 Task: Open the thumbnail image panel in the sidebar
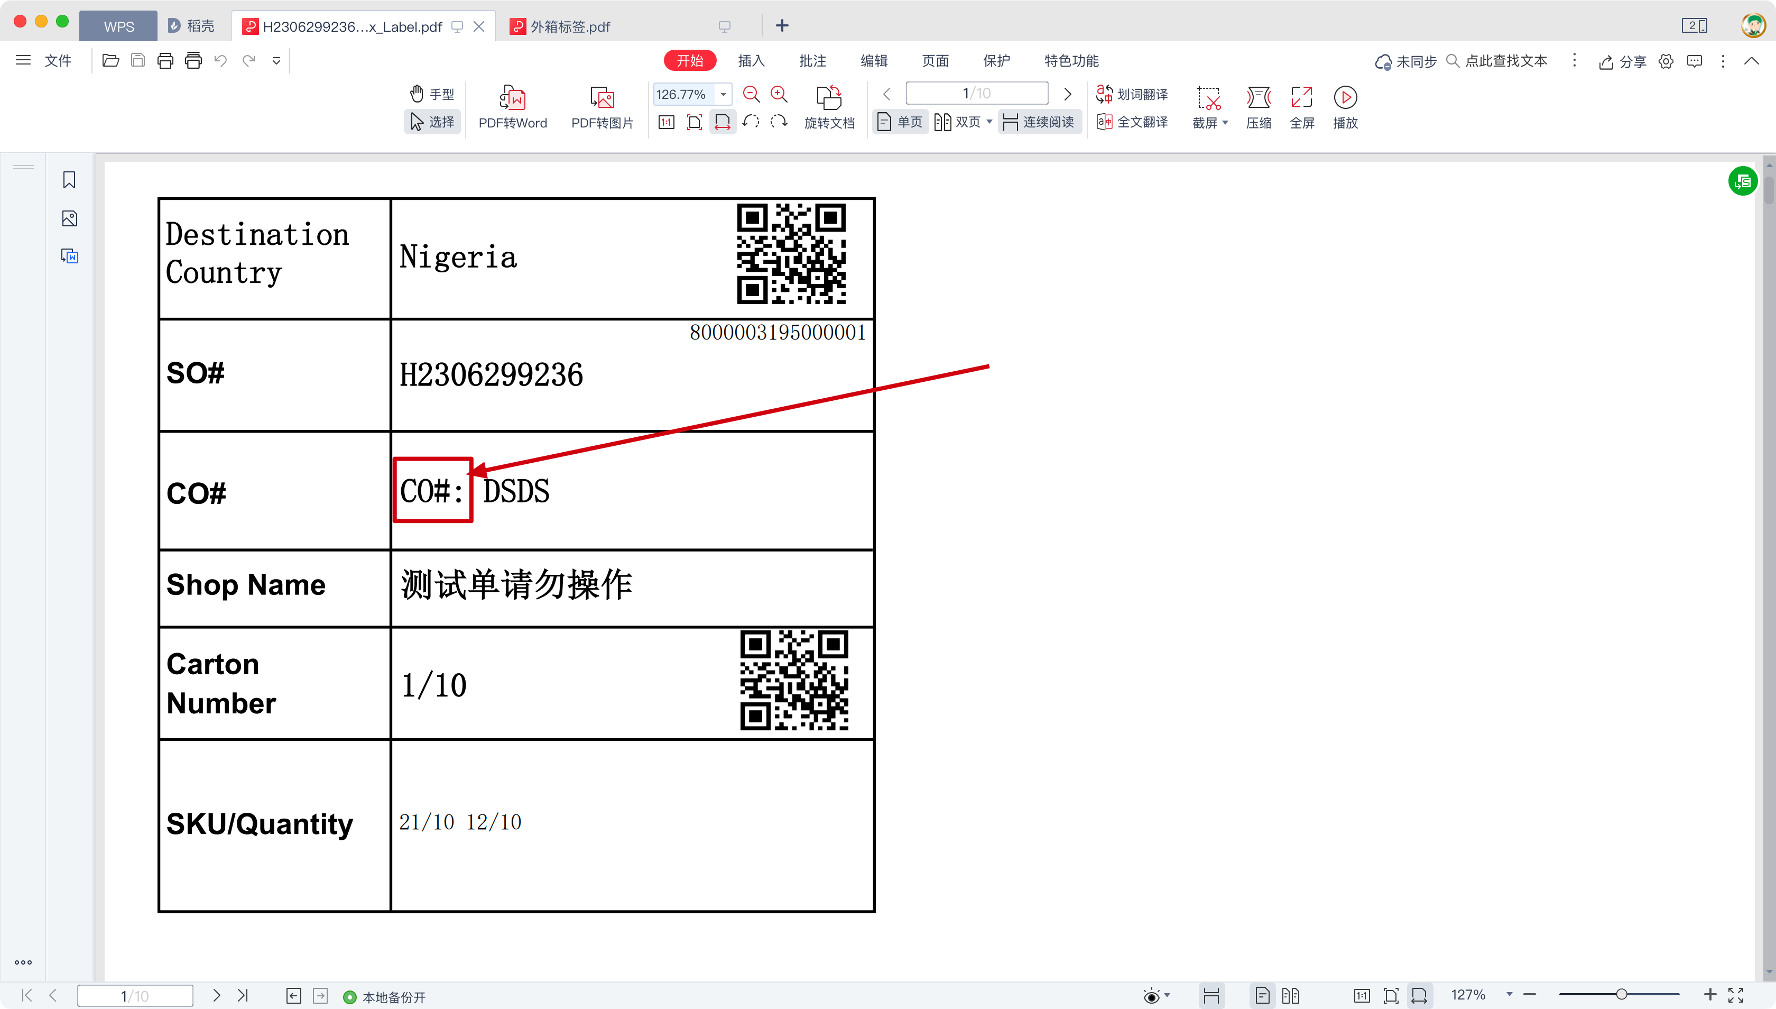(x=69, y=219)
